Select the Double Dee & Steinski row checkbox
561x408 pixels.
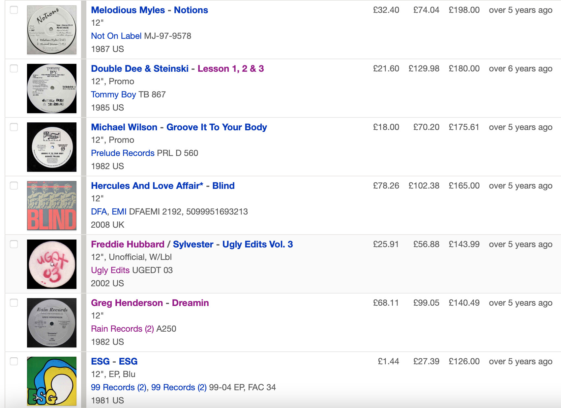[14, 68]
